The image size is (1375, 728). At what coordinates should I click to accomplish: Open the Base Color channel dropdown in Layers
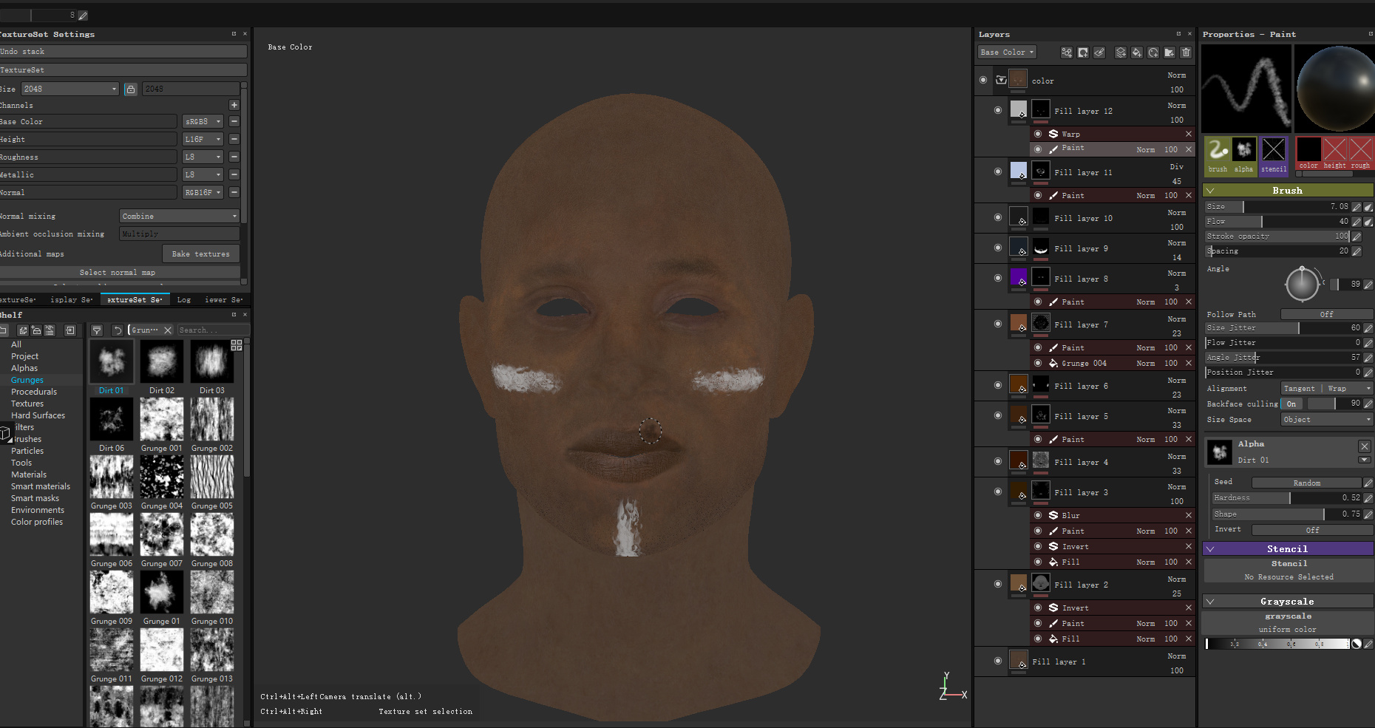pos(1007,52)
